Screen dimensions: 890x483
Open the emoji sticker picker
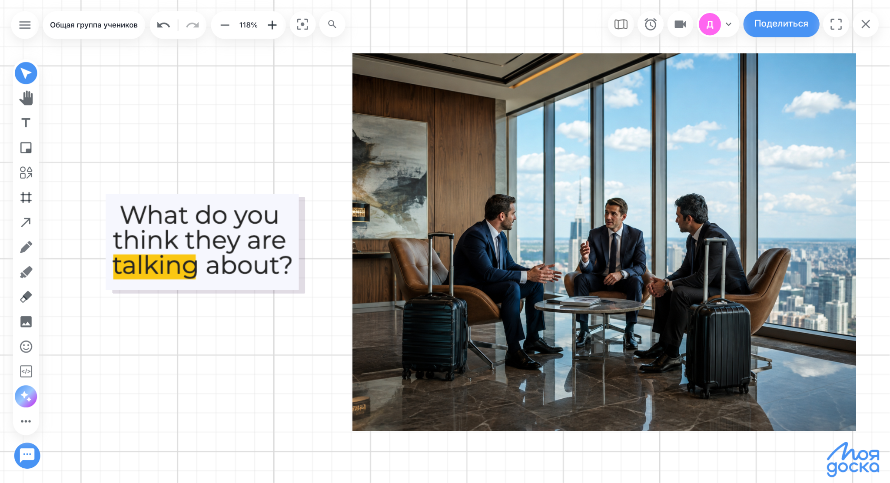point(26,347)
